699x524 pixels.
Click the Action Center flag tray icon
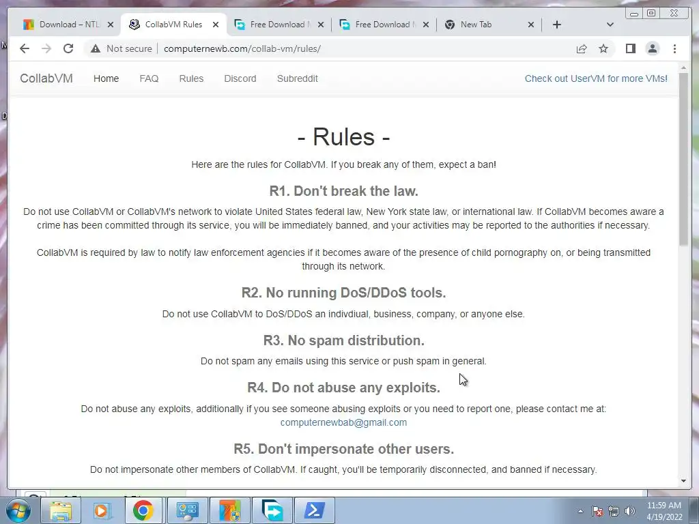pyautogui.click(x=597, y=511)
